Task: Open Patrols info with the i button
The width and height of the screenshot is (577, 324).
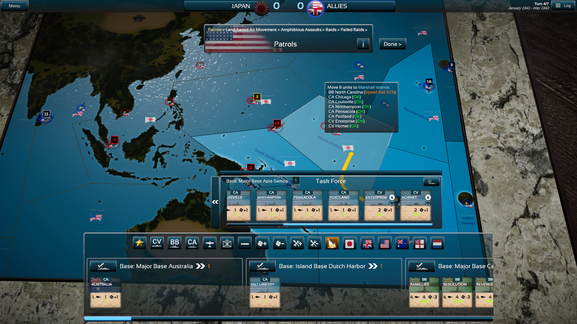Action: pyautogui.click(x=363, y=44)
